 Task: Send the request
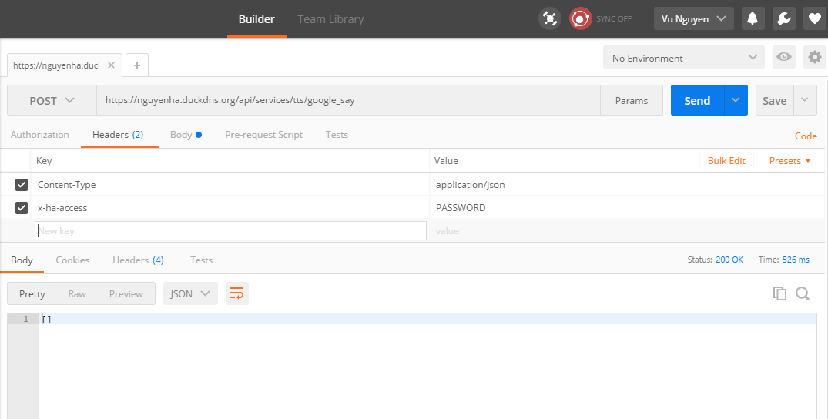tap(697, 100)
